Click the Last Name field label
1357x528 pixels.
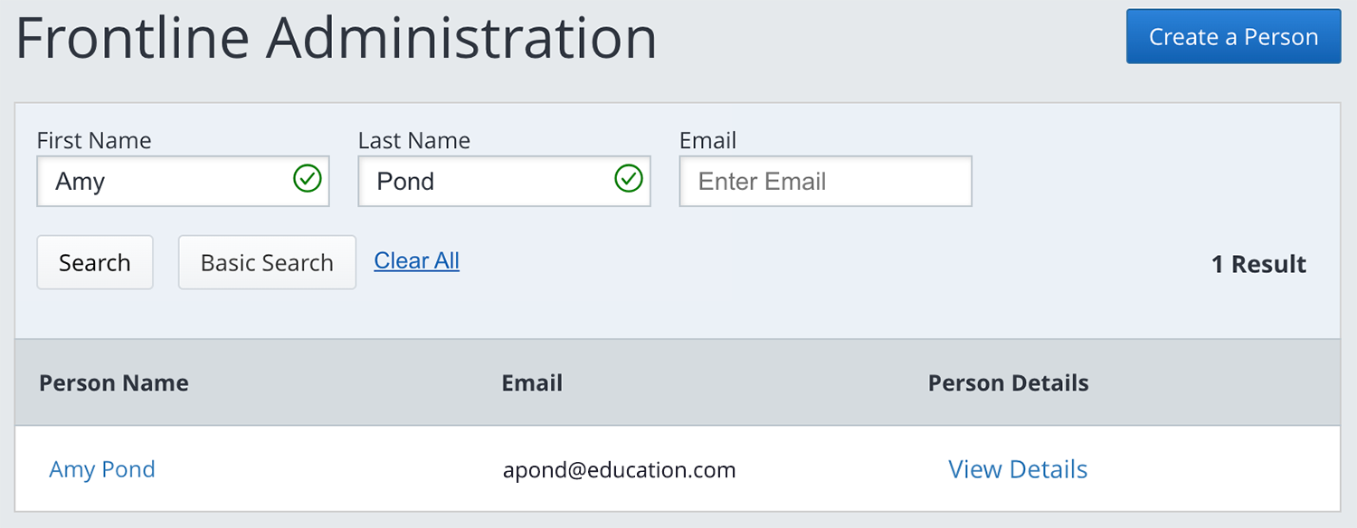click(x=414, y=140)
